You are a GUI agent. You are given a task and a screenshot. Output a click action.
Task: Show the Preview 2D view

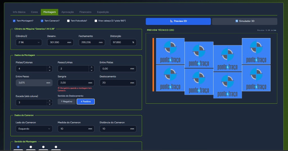(178, 21)
